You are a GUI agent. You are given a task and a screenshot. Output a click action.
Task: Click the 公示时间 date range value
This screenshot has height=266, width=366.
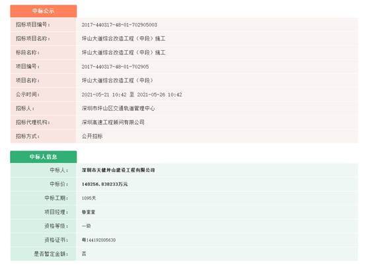click(x=131, y=94)
